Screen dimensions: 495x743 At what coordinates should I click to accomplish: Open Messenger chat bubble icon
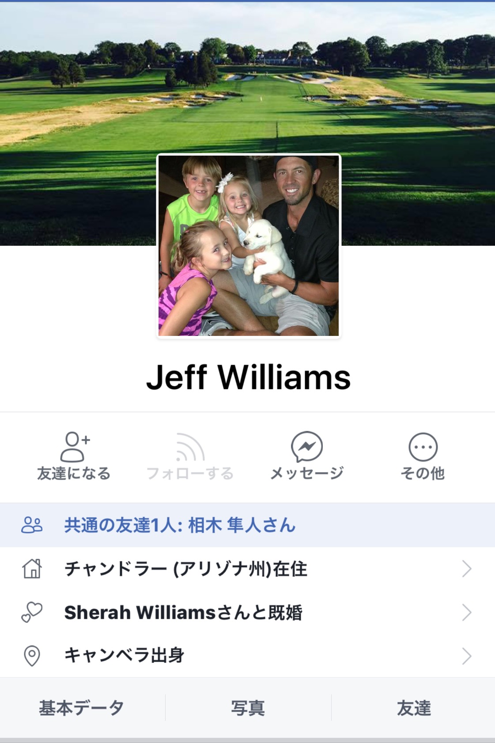pyautogui.click(x=306, y=446)
